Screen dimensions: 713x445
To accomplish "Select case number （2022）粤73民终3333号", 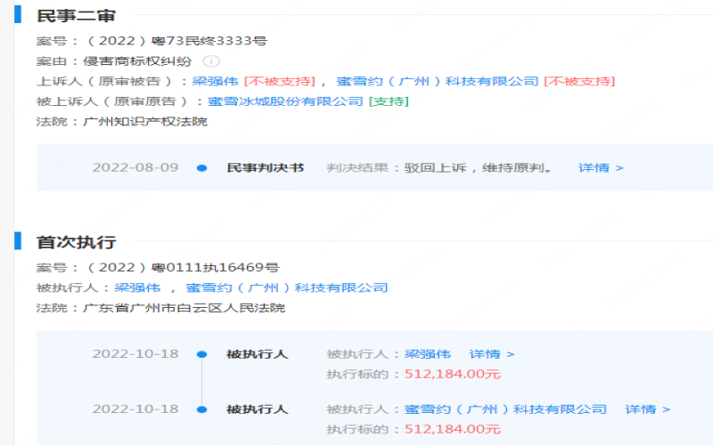I will 176,41.
